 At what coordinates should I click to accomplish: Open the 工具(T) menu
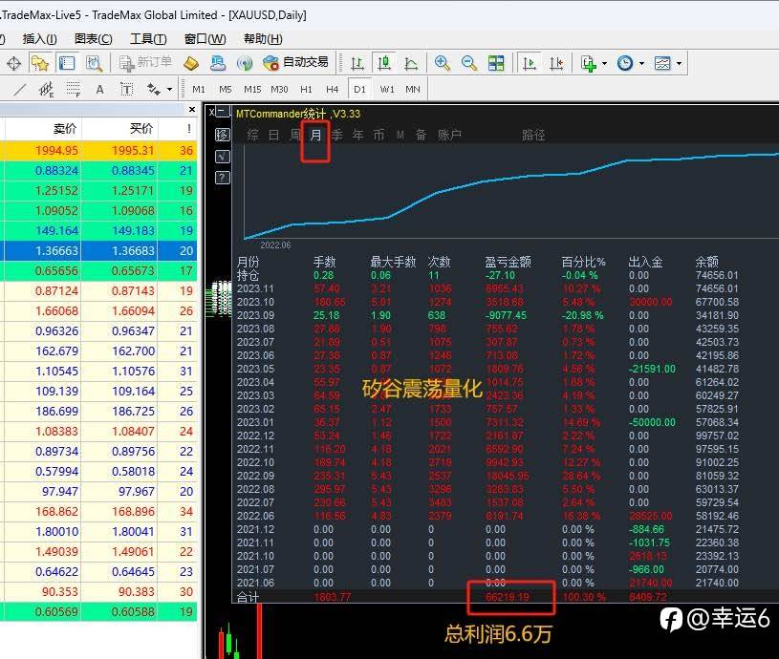pos(148,39)
